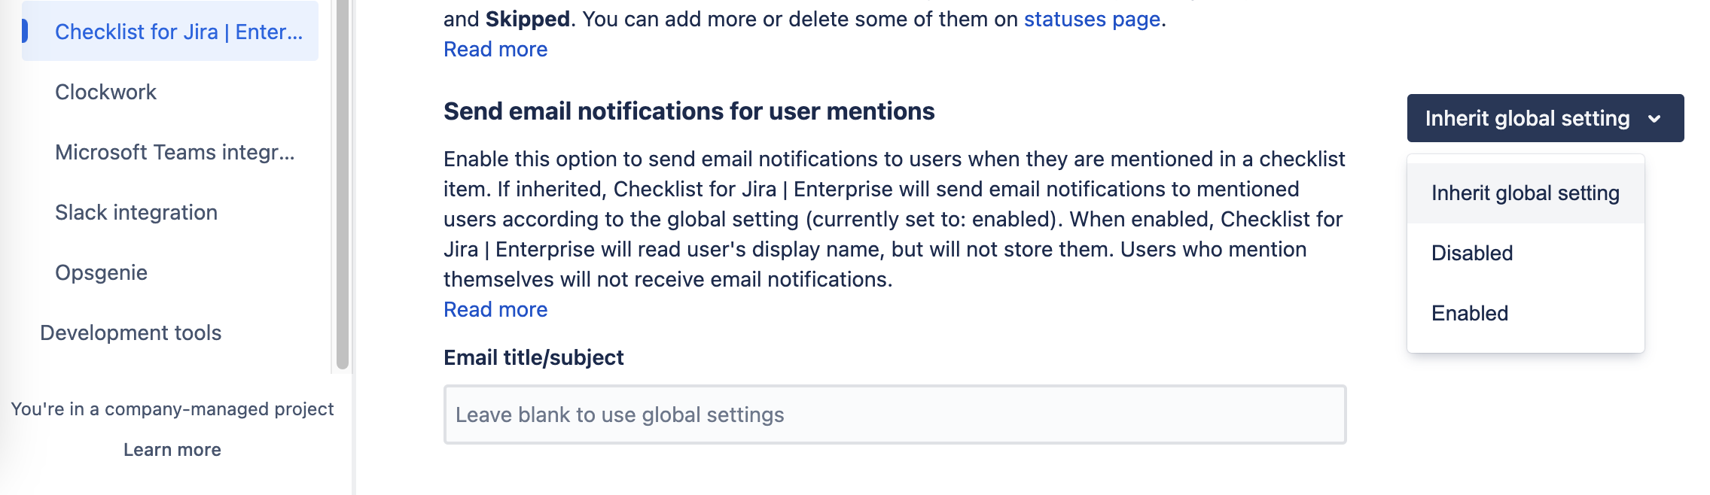Click Read more under the email notifications description
The image size is (1710, 495).
[495, 310]
